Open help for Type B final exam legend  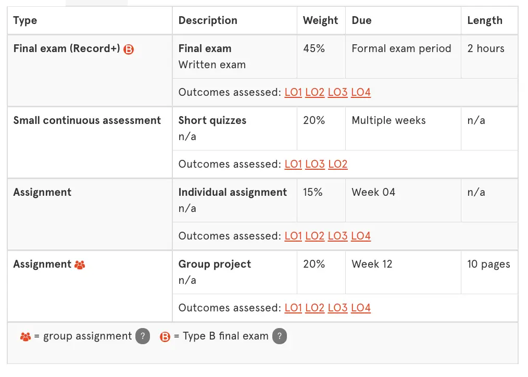(x=280, y=336)
